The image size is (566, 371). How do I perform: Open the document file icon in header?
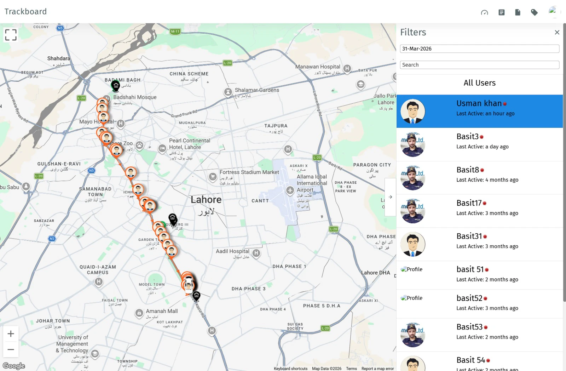pos(518,12)
